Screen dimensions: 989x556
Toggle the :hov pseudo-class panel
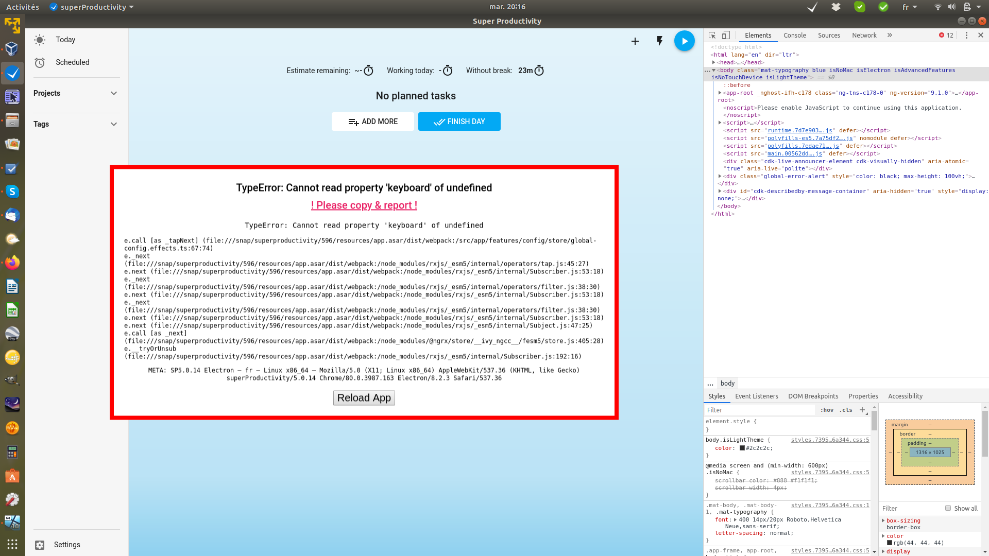coord(827,410)
